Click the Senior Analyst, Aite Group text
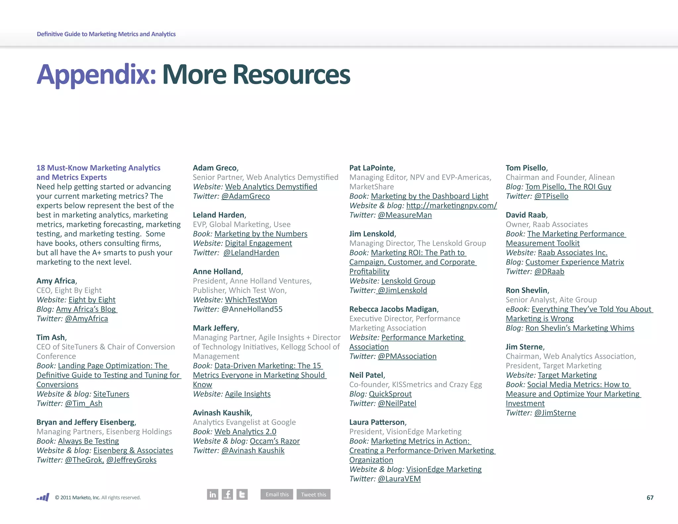The image size is (678, 524). [x=551, y=300]
